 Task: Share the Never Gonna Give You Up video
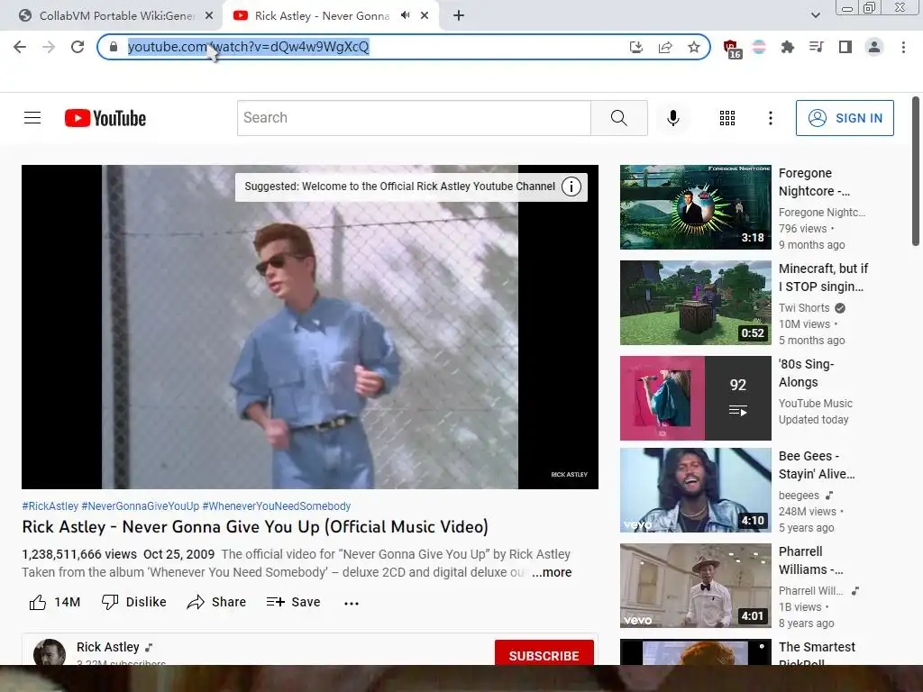tap(216, 602)
